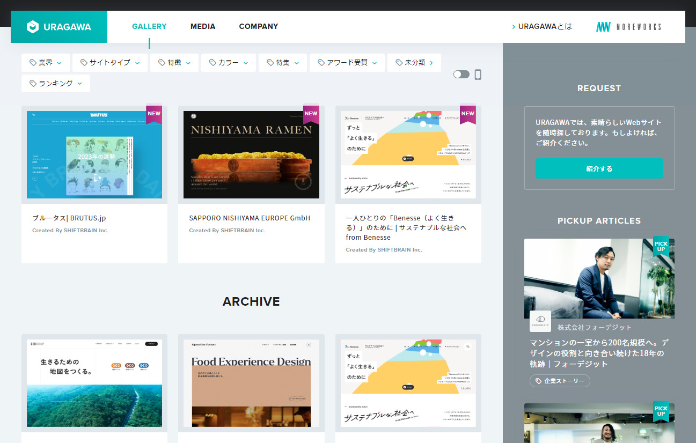Switch to the MEDIA tab

click(203, 26)
